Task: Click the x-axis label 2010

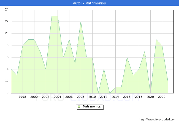Action: pos(92,97)
